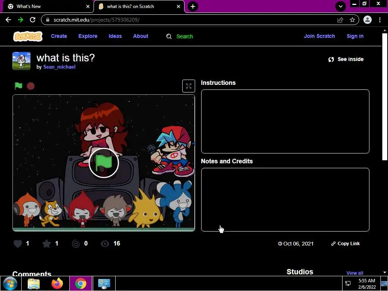Favorite the project with the star icon

[x=47, y=244]
